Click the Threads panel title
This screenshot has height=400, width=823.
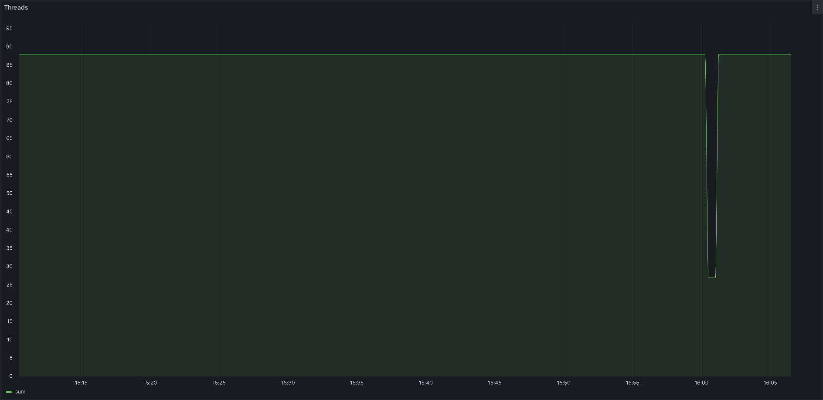[16, 7]
